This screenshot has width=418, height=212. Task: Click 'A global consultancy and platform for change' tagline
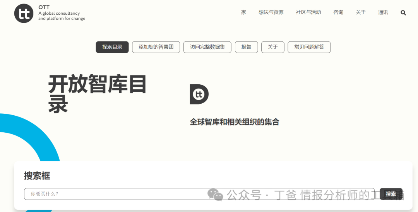62,16
